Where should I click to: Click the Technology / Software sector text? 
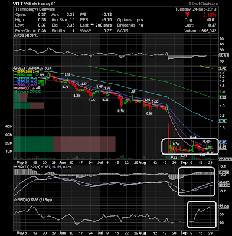[x=35, y=9]
